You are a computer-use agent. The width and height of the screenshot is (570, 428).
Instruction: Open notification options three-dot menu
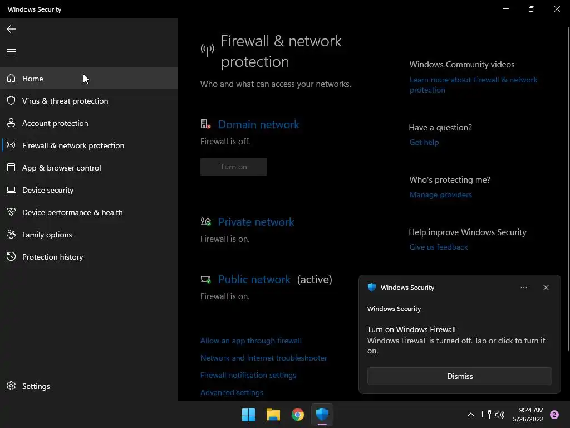tap(523, 288)
